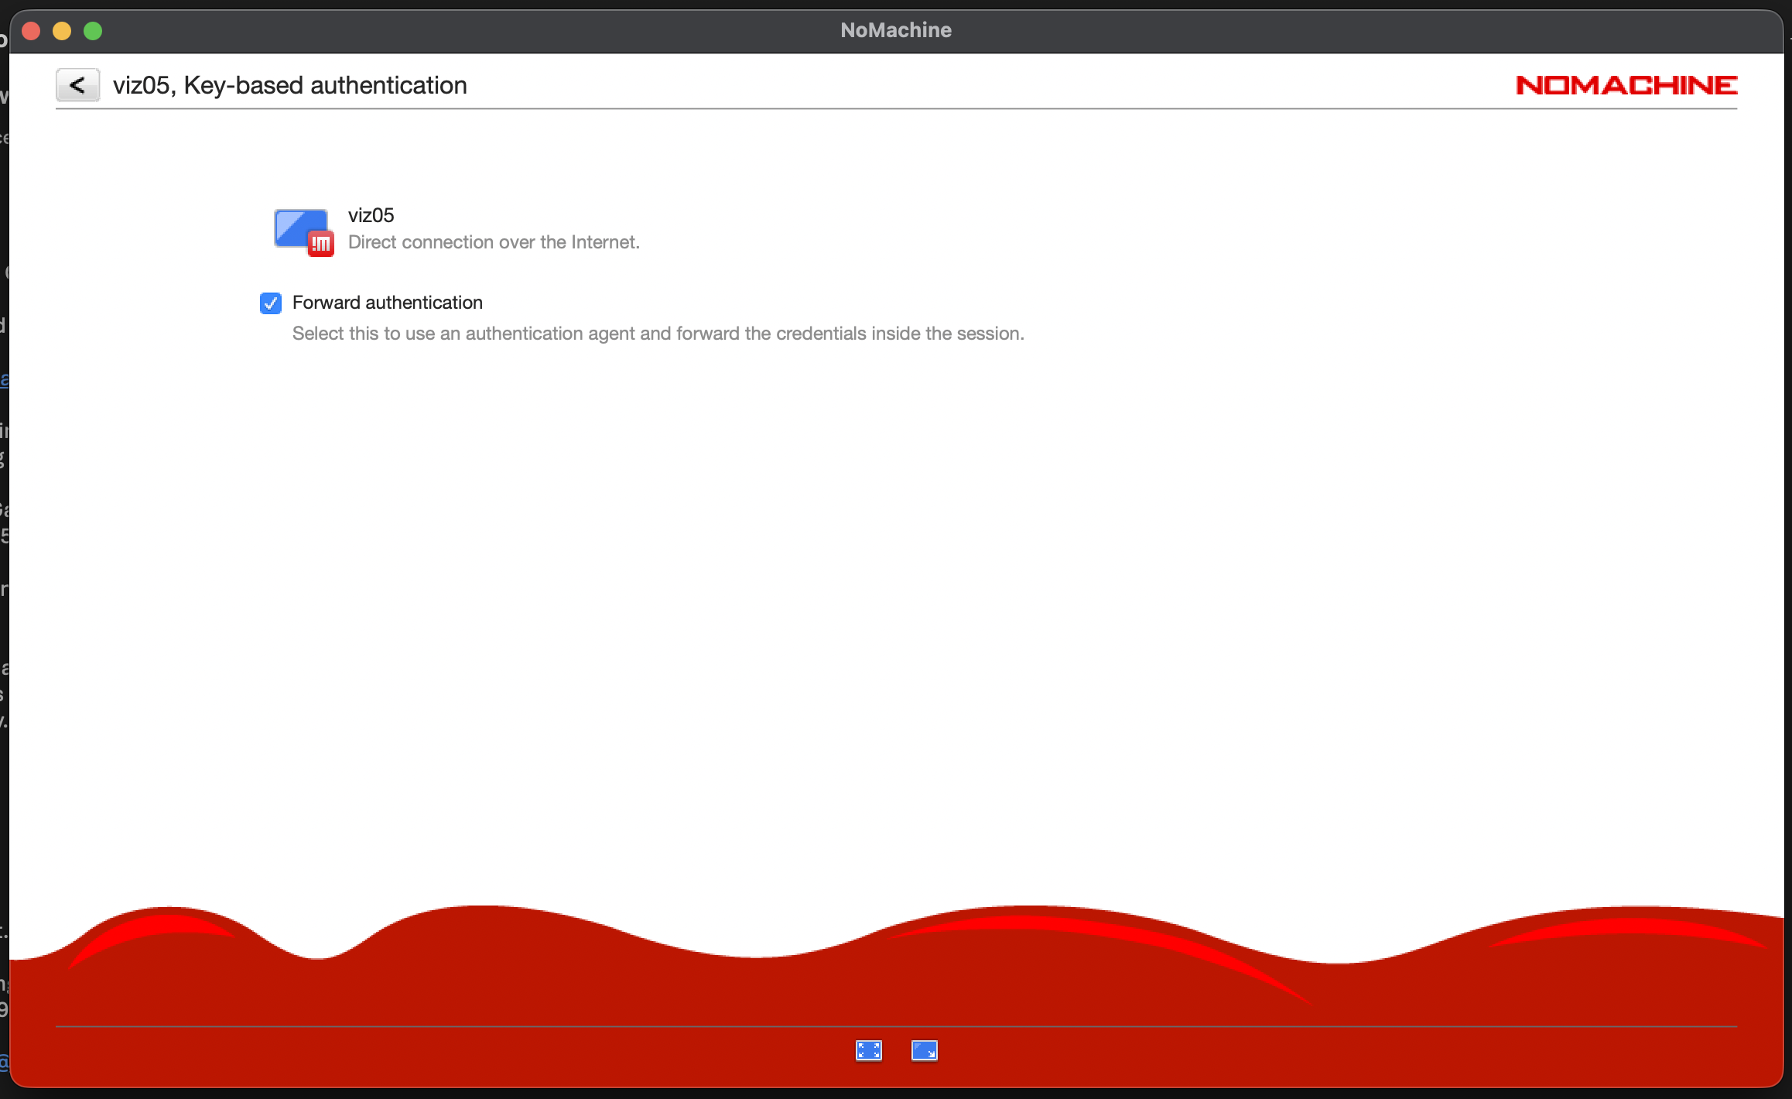Click the window resize icon at the bottom

point(924,1050)
